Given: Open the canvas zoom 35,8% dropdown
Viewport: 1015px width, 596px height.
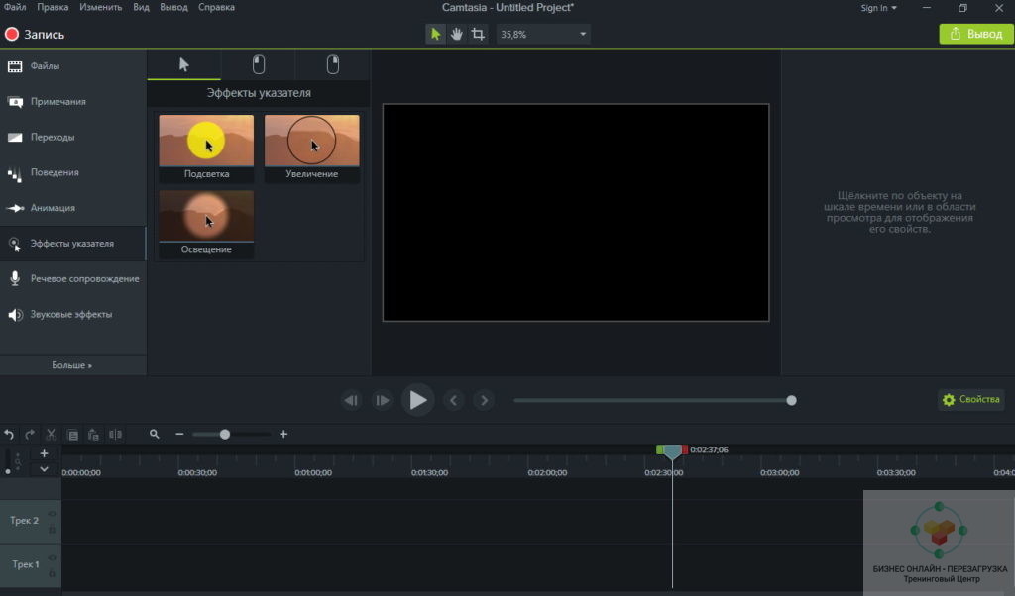Looking at the screenshot, I should point(543,34).
